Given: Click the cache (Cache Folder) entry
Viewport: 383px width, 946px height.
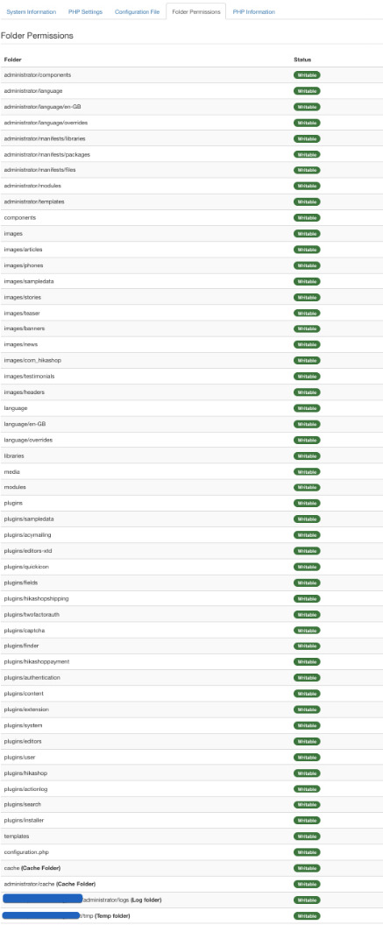Looking at the screenshot, I should (32, 868).
